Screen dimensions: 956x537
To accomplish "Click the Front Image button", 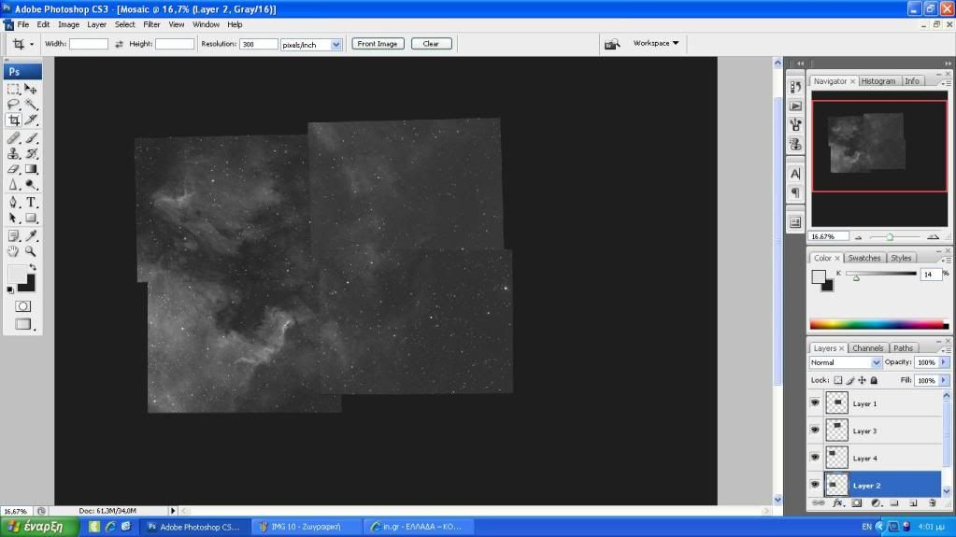I will (x=378, y=44).
